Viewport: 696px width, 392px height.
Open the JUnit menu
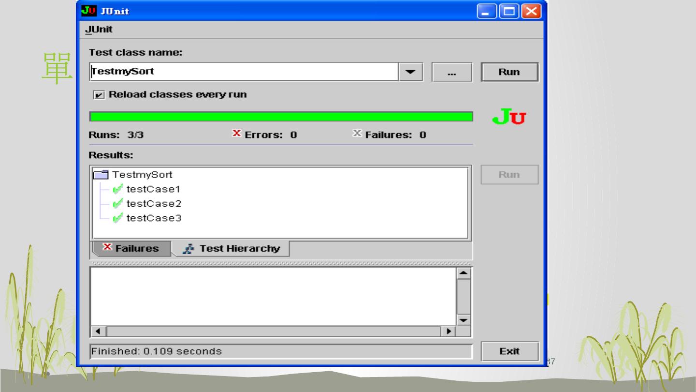point(99,29)
